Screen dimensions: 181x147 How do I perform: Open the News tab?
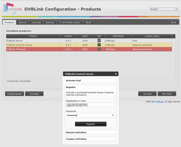[x=173, y=22]
